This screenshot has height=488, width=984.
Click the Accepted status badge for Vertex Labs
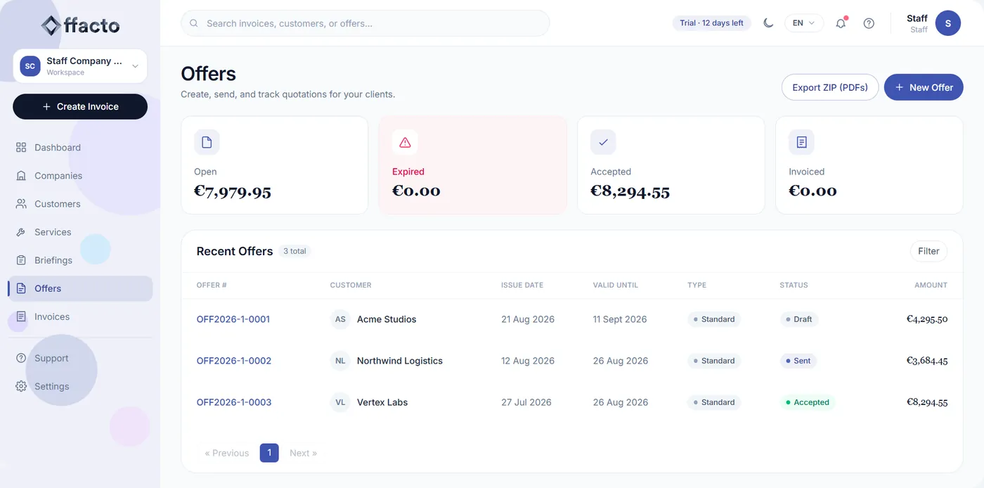pyautogui.click(x=807, y=402)
